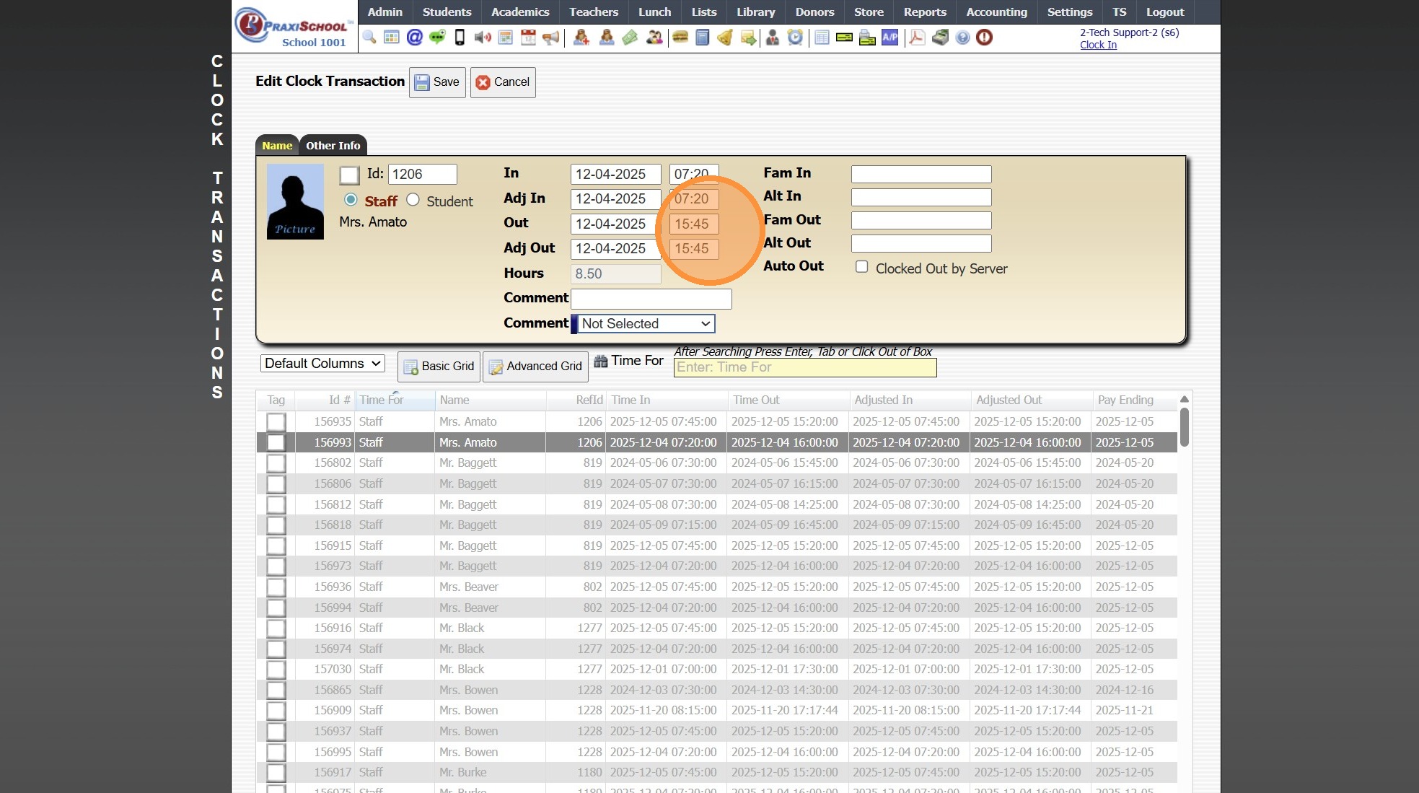Select the Student radio button
This screenshot has height=793, width=1419.
[413, 200]
